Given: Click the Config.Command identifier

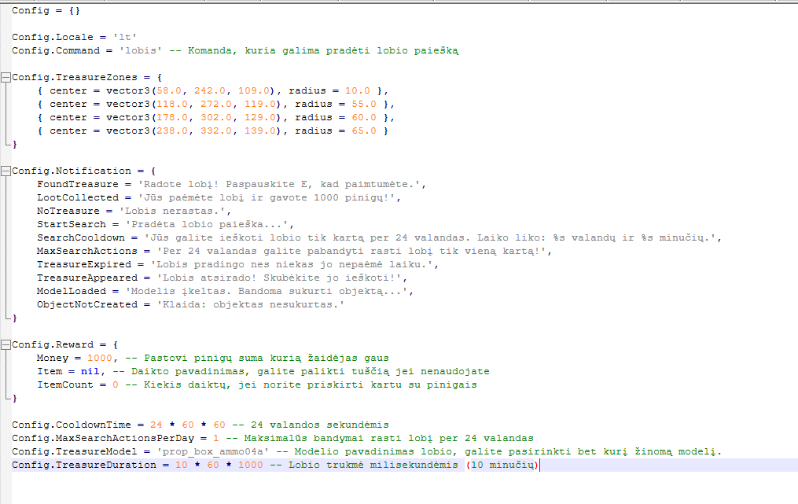Looking at the screenshot, I should point(56,50).
